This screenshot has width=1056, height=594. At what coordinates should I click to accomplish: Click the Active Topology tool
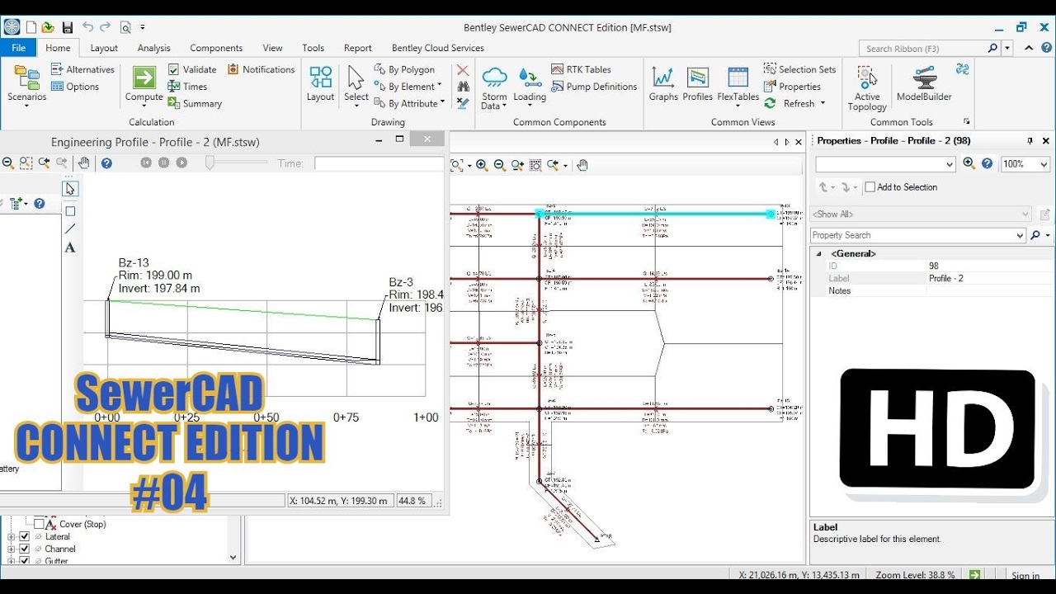click(x=867, y=87)
